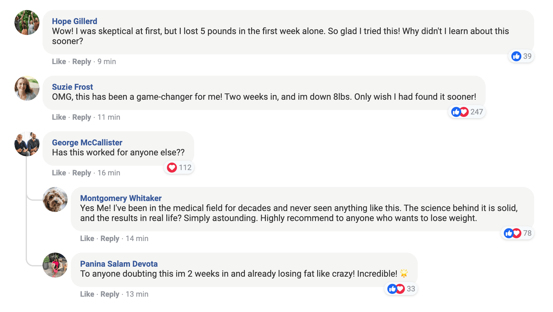Click the reaction icons showing 247 on Suzie Frost's comment
553x312 pixels.
[x=460, y=112]
